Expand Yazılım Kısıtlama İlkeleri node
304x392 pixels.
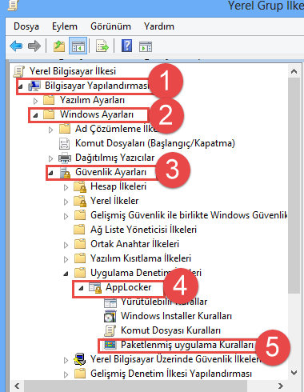[x=66, y=259]
